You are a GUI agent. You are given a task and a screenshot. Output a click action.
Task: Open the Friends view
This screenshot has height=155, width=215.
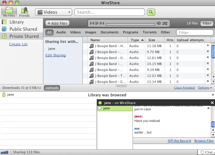coord(24,12)
